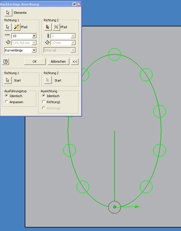
Task: Click count input field showing 10
Action: [22, 36]
